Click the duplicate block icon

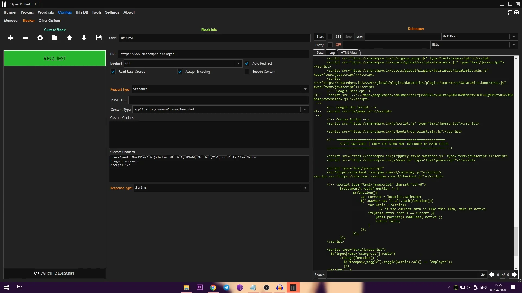[x=54, y=37]
